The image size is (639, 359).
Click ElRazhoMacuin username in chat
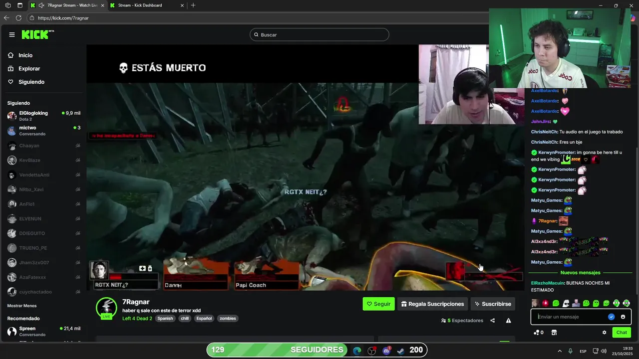548,283
